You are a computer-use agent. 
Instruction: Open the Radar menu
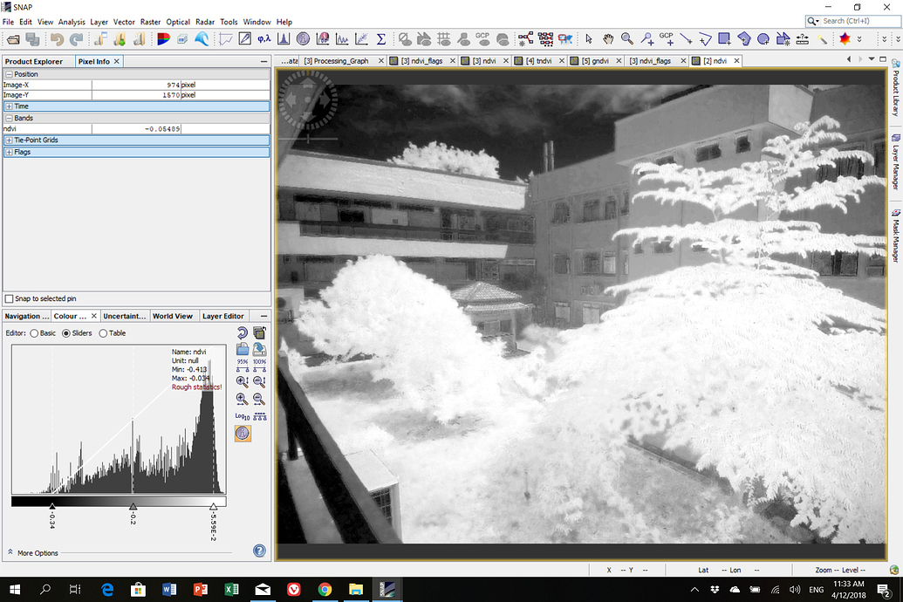204,22
